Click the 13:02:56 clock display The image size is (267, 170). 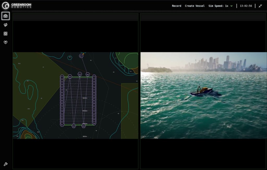(246, 6)
